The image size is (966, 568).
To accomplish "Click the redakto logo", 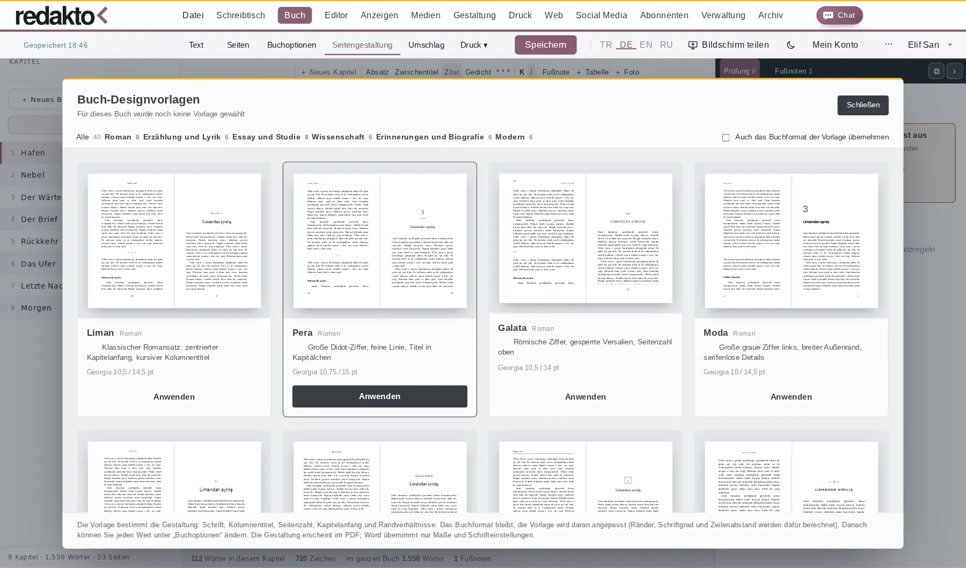I will pos(61,16).
